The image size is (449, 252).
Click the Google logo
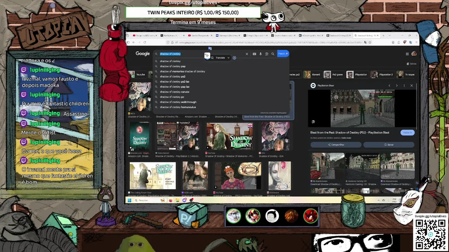pos(143,54)
